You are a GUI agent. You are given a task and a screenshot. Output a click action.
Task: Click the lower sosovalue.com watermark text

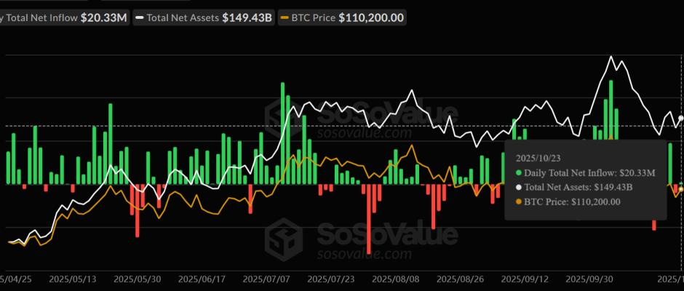[x=362, y=255]
